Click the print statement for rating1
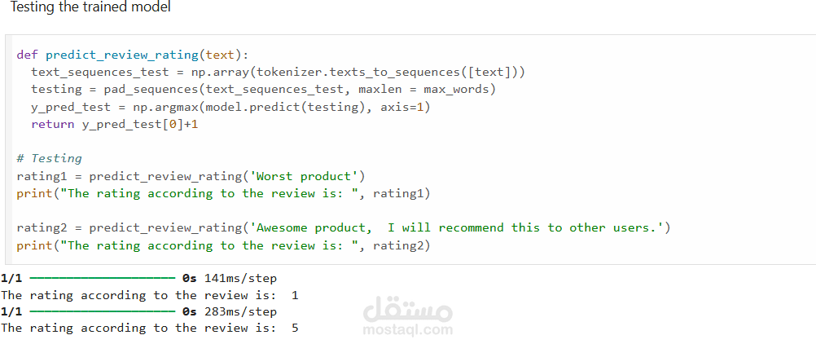Viewport: 816px width, 344px height. pos(223,193)
